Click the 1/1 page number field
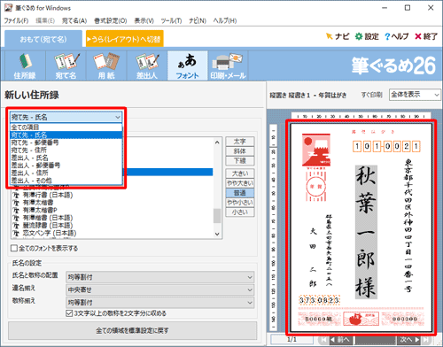The image size is (443, 347). click(x=291, y=339)
